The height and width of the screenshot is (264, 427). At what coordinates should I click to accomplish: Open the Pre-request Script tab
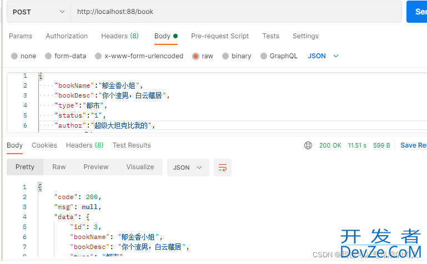tap(220, 36)
